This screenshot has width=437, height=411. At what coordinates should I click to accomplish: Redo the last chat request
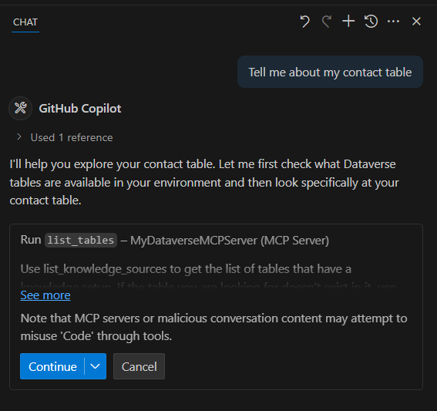point(327,22)
